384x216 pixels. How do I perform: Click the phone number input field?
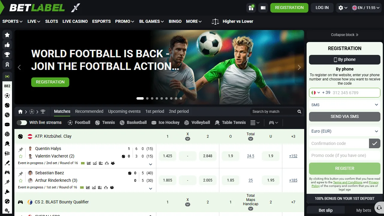point(355,93)
